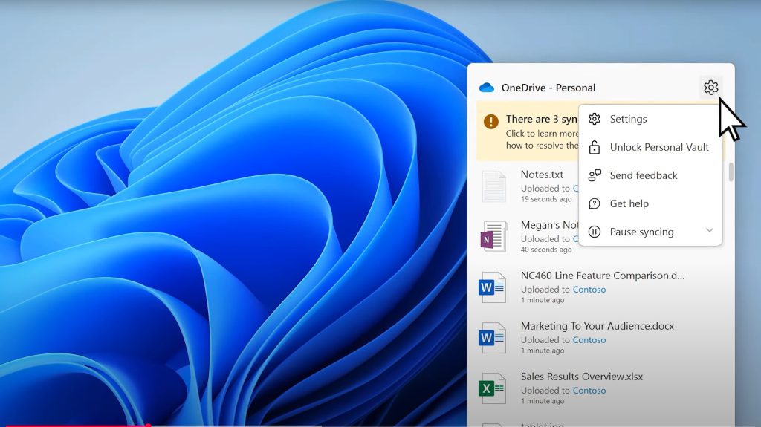Click the orange warning icon in sync banner
The width and height of the screenshot is (761, 427).
[x=490, y=120]
